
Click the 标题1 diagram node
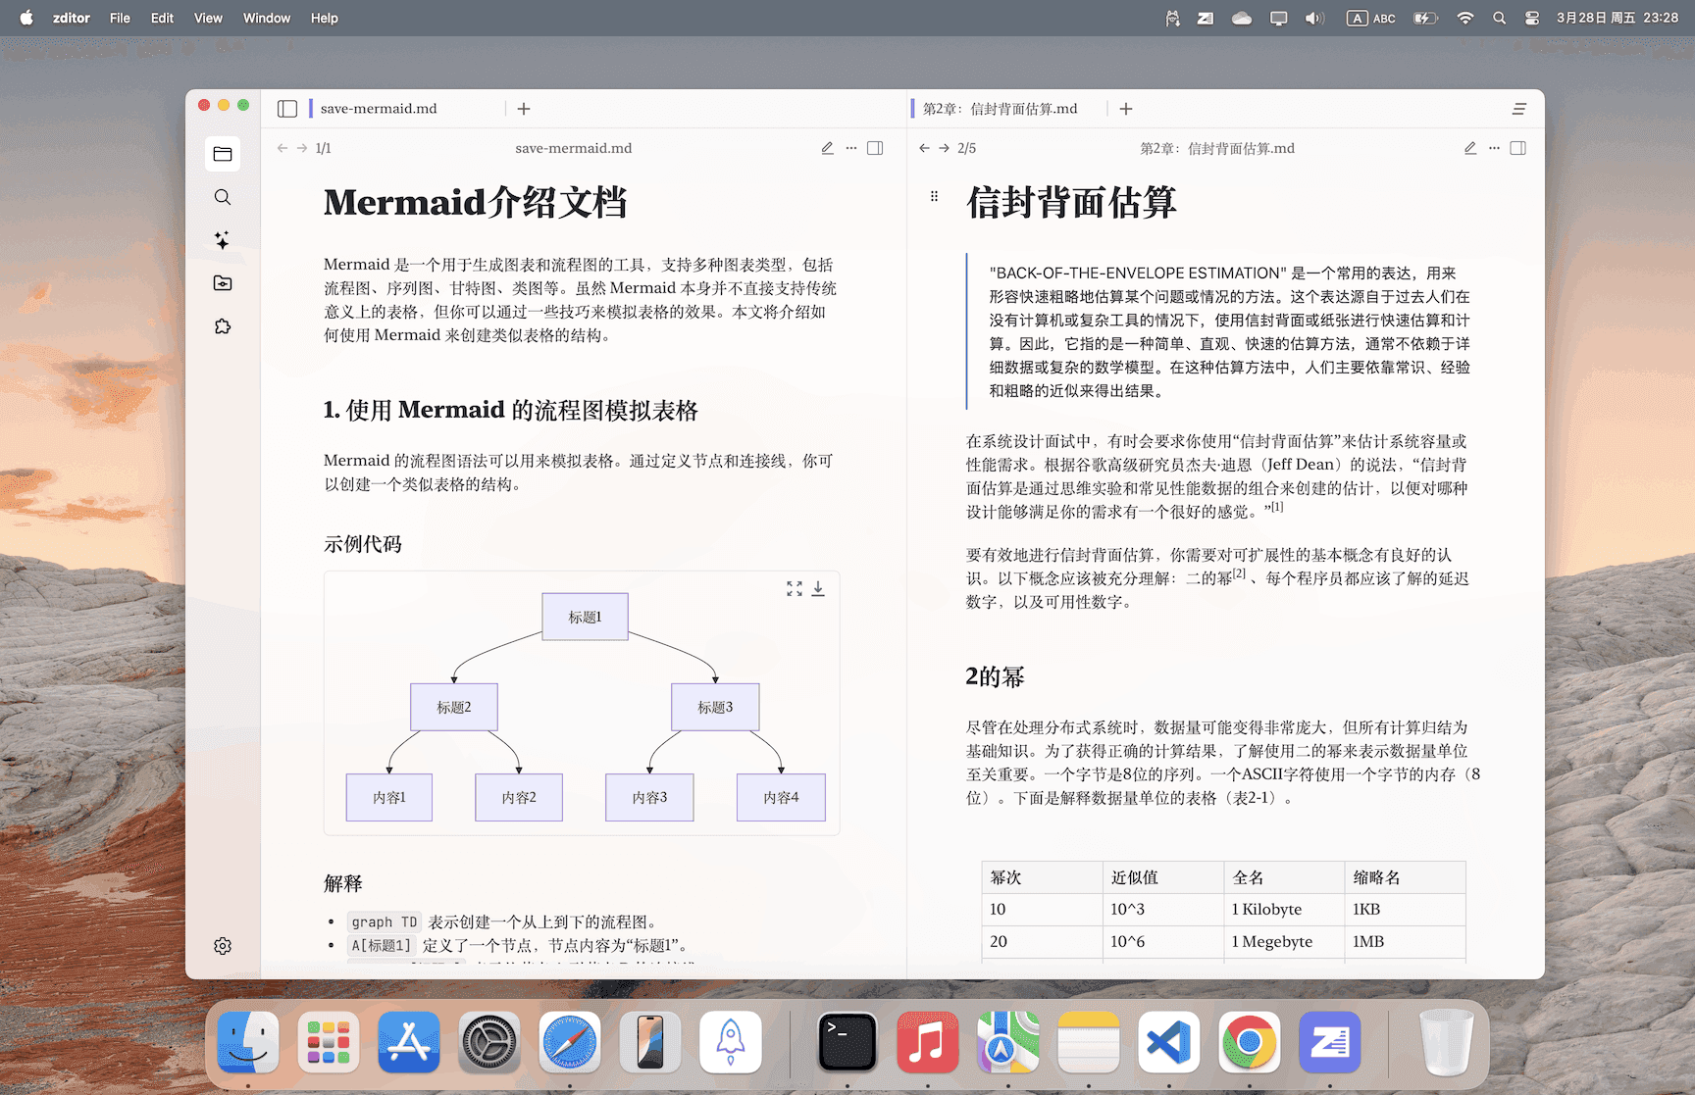coord(585,617)
